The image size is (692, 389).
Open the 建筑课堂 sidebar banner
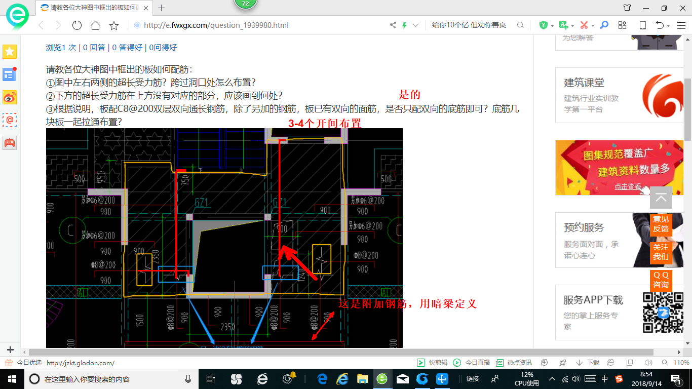pos(619,95)
